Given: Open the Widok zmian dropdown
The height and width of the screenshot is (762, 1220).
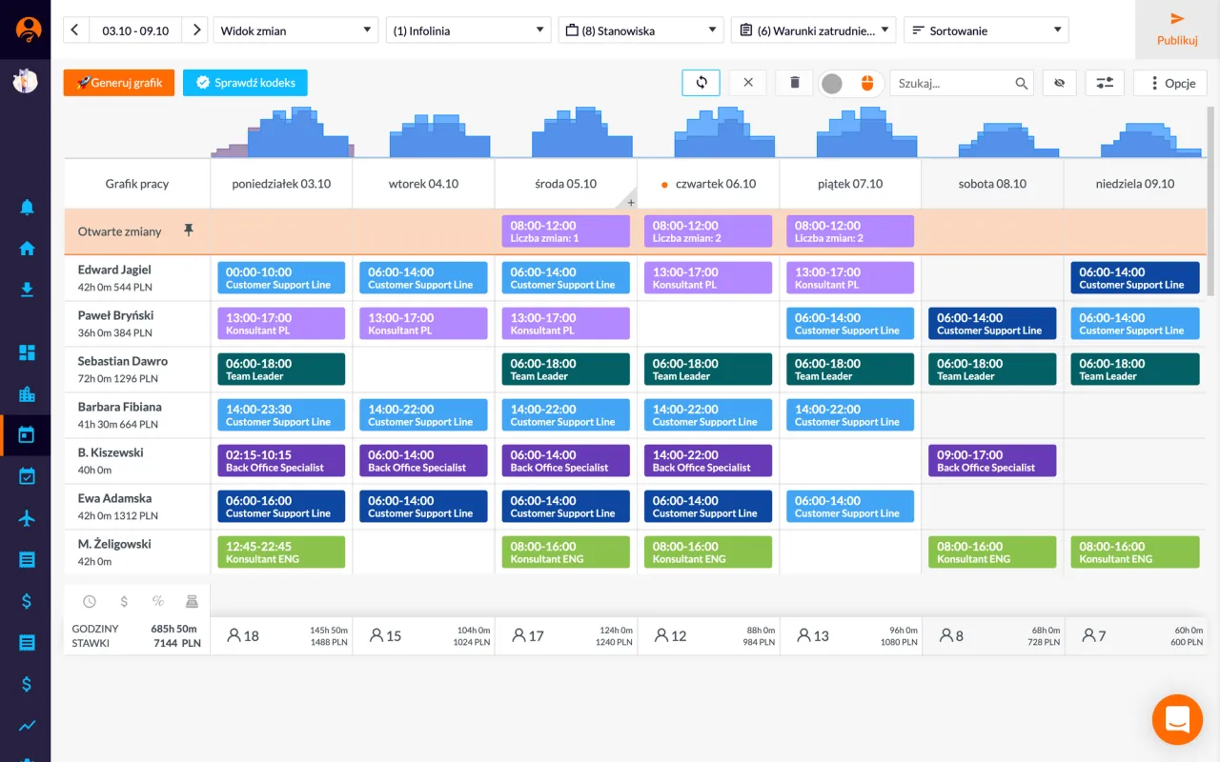Looking at the screenshot, I should point(295,30).
